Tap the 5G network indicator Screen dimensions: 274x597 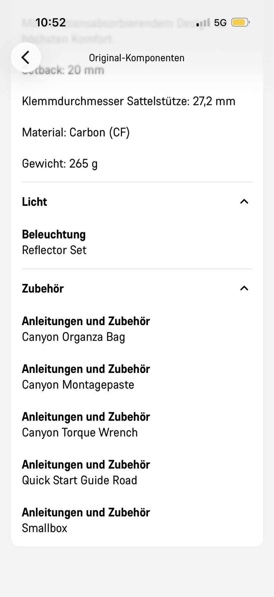pyautogui.click(x=220, y=23)
